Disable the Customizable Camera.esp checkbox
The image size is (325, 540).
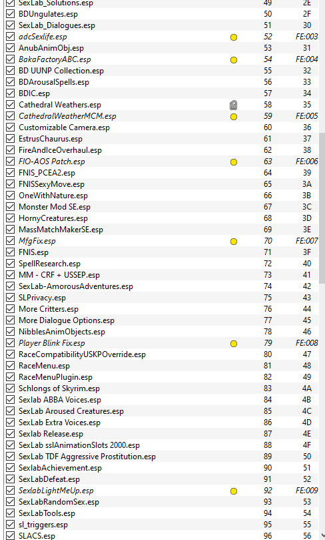coord(11,127)
